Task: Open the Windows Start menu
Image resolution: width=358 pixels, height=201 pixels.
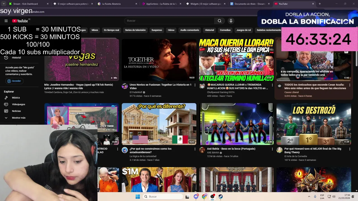Action: [138, 197]
